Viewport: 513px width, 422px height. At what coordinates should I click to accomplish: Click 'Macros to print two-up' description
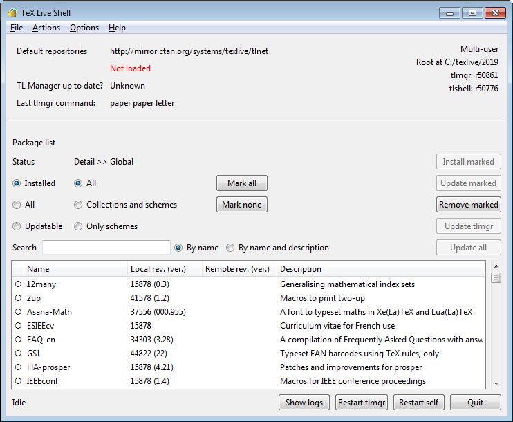tap(322, 298)
